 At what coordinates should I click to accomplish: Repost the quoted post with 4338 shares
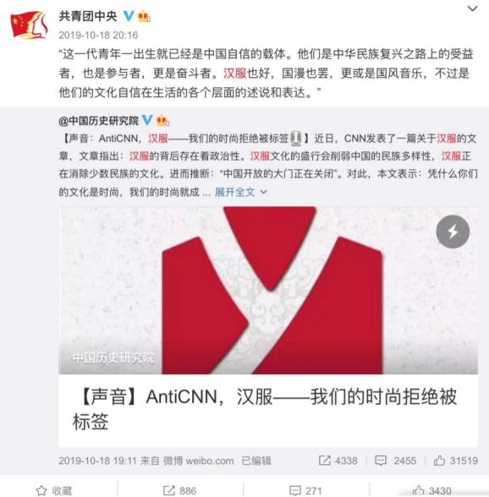coord(338,461)
